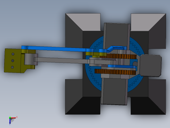This screenshot has height=128, width=170.
Task: Select the top hole in the yellow block
Action: pyautogui.click(x=13, y=54)
